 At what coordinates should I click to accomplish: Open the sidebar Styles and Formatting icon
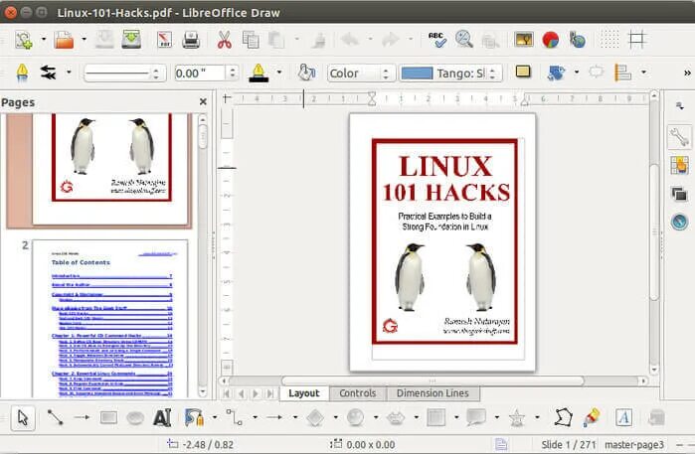[x=679, y=166]
